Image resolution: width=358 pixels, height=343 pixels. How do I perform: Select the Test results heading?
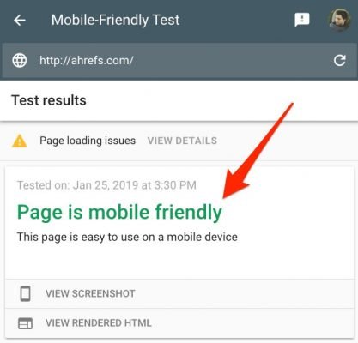[x=49, y=100]
